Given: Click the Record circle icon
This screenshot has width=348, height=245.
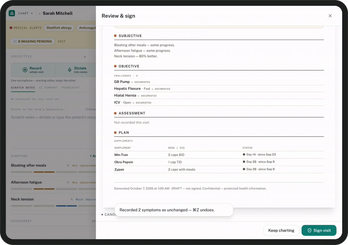Looking at the screenshot, I should click(25, 70).
